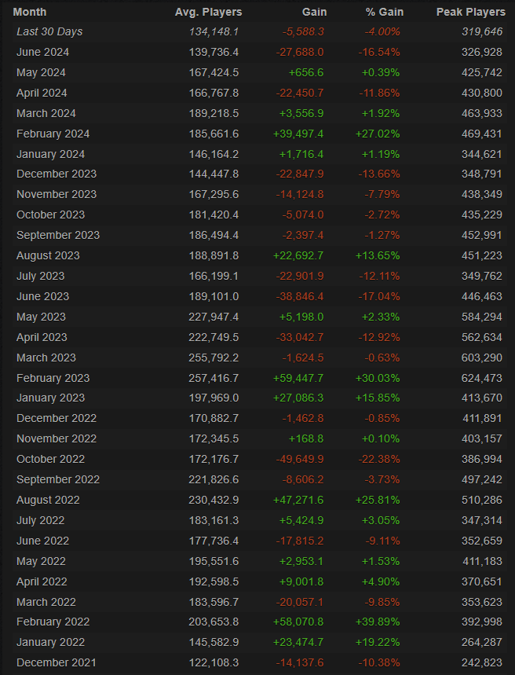Select the July 2022 row label
Image resolution: width=515 pixels, height=675 pixels.
pos(41,520)
